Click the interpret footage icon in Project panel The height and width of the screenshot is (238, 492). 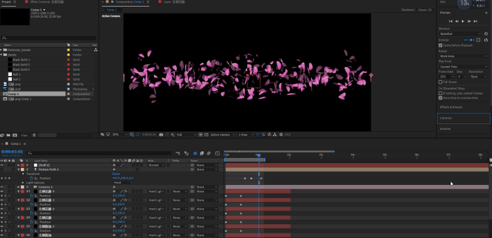(x=2, y=135)
